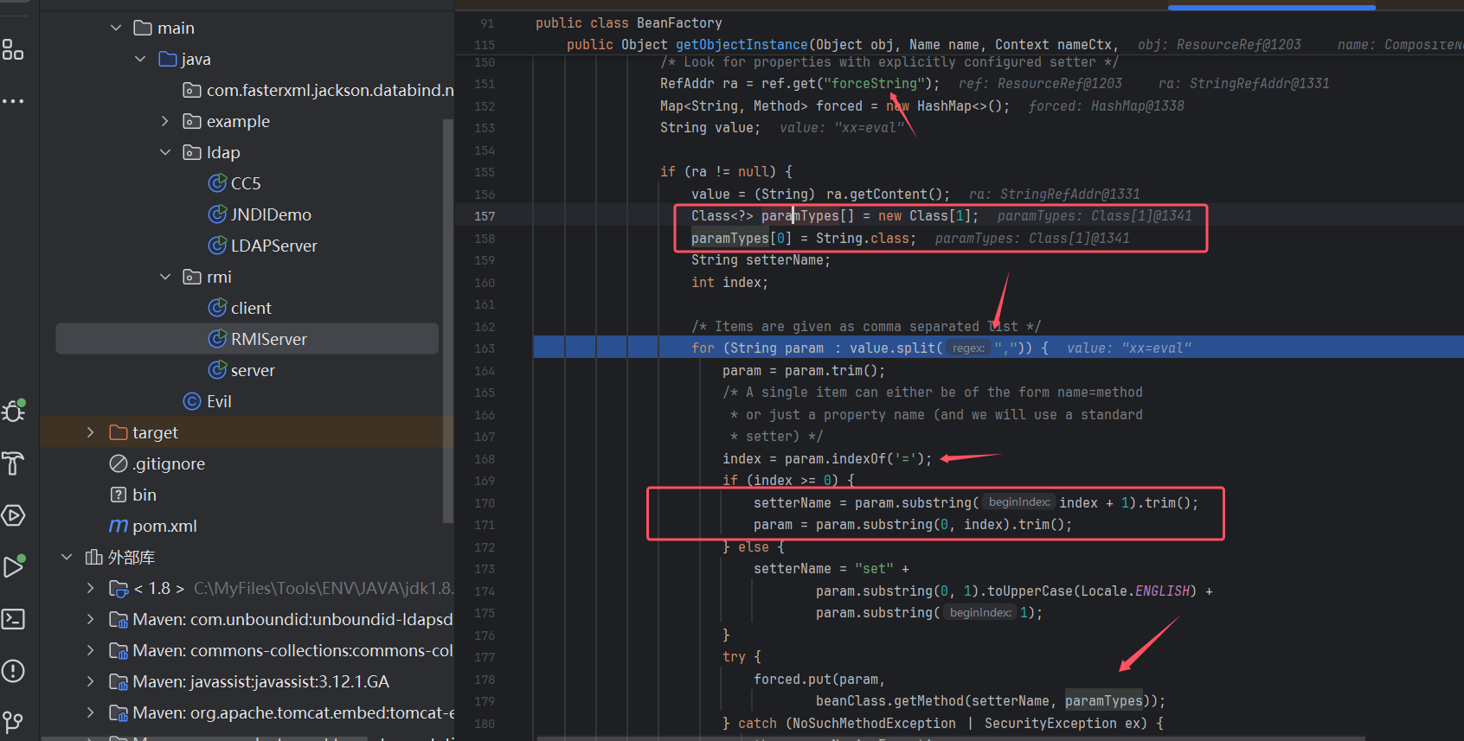
Task: Select the RMIServer class
Action: point(247,339)
